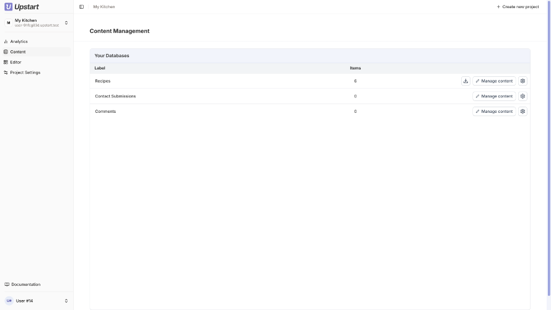Image resolution: width=551 pixels, height=310 pixels.
Task: Download the Recipes database
Action: 465,81
